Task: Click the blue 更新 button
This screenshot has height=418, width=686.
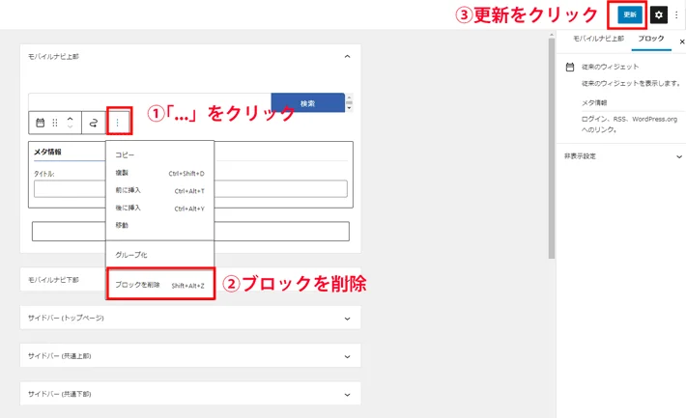Action: [x=630, y=14]
